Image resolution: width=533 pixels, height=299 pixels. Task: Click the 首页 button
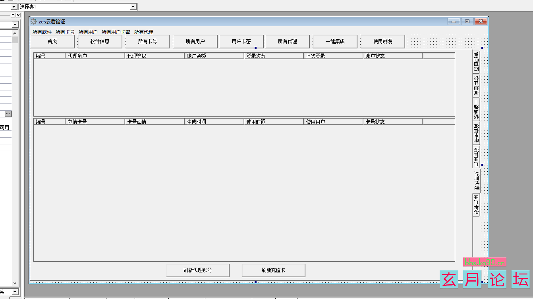pos(52,41)
